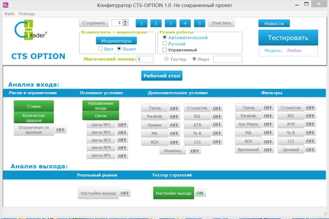Toggle MA OFF in Дополнительное условие
This screenshot has height=219, width=329.
[174, 133]
